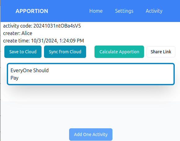Click the APPORTION logo title
Image resolution: width=180 pixels, height=141 pixels.
pos(32,11)
